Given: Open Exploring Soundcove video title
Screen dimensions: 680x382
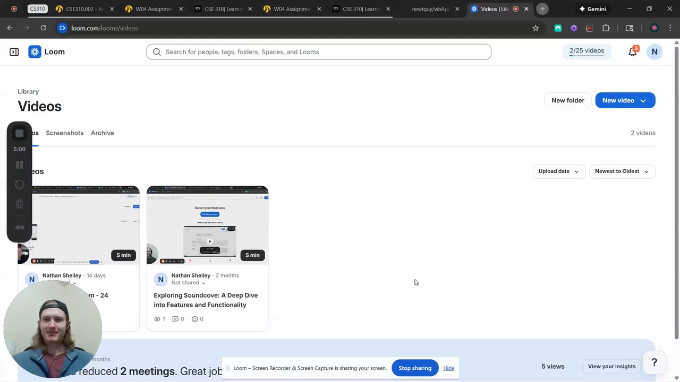Looking at the screenshot, I should pyautogui.click(x=206, y=300).
